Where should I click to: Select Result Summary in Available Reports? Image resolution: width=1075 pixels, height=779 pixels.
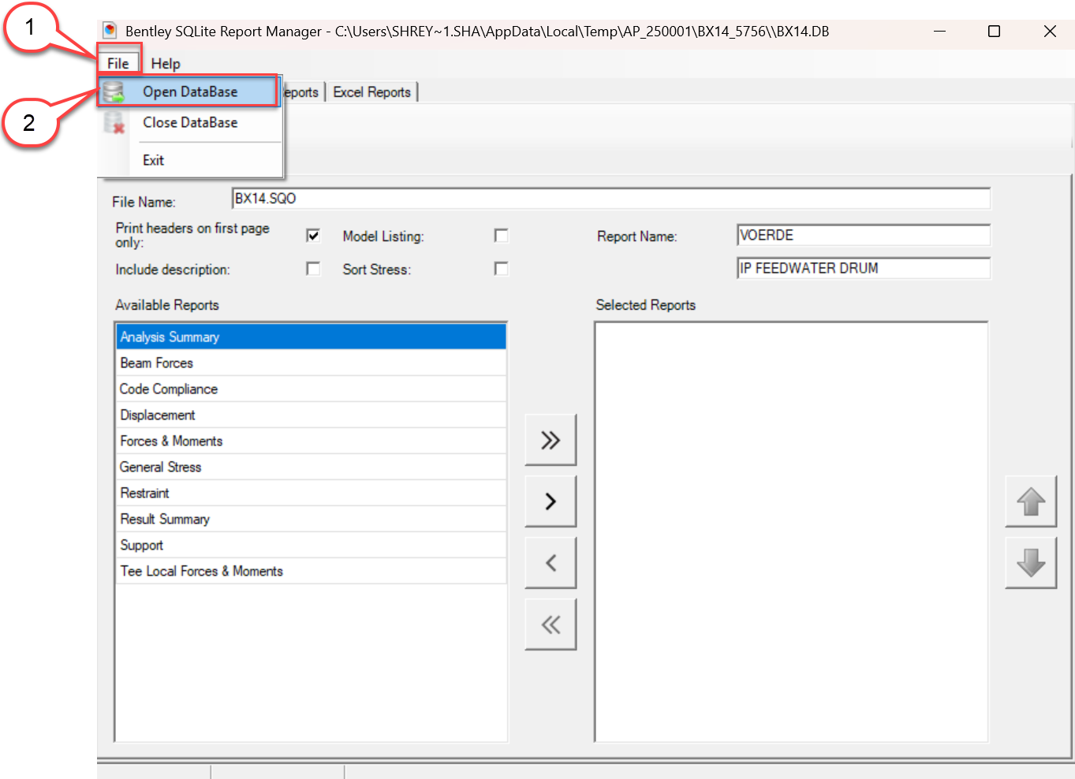pyautogui.click(x=312, y=519)
